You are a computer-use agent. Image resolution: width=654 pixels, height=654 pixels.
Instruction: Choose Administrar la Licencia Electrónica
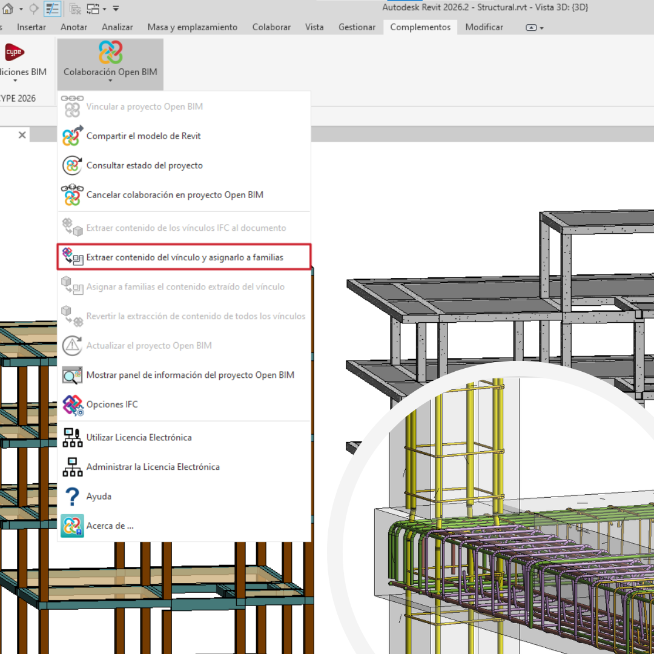point(153,467)
